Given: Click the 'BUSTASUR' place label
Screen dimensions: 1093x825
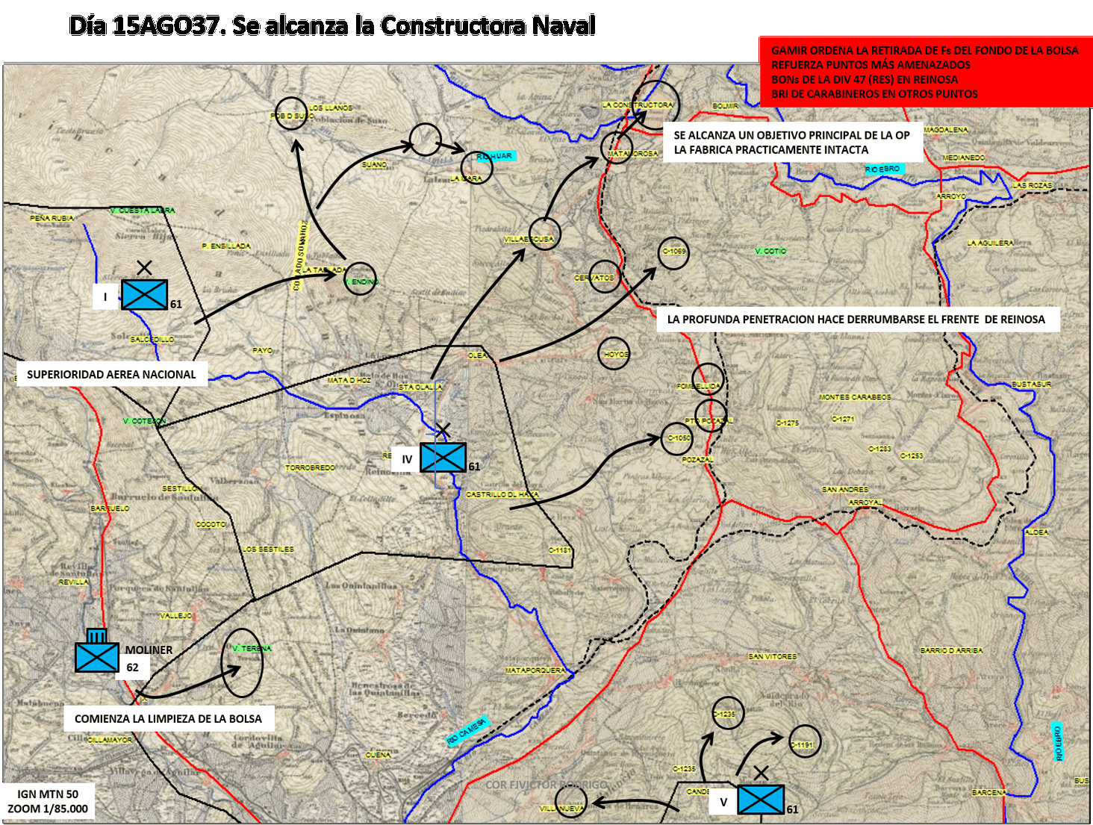Looking at the screenshot, I should [1032, 384].
